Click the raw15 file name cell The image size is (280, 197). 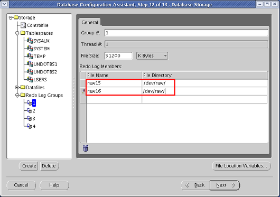pos(114,83)
